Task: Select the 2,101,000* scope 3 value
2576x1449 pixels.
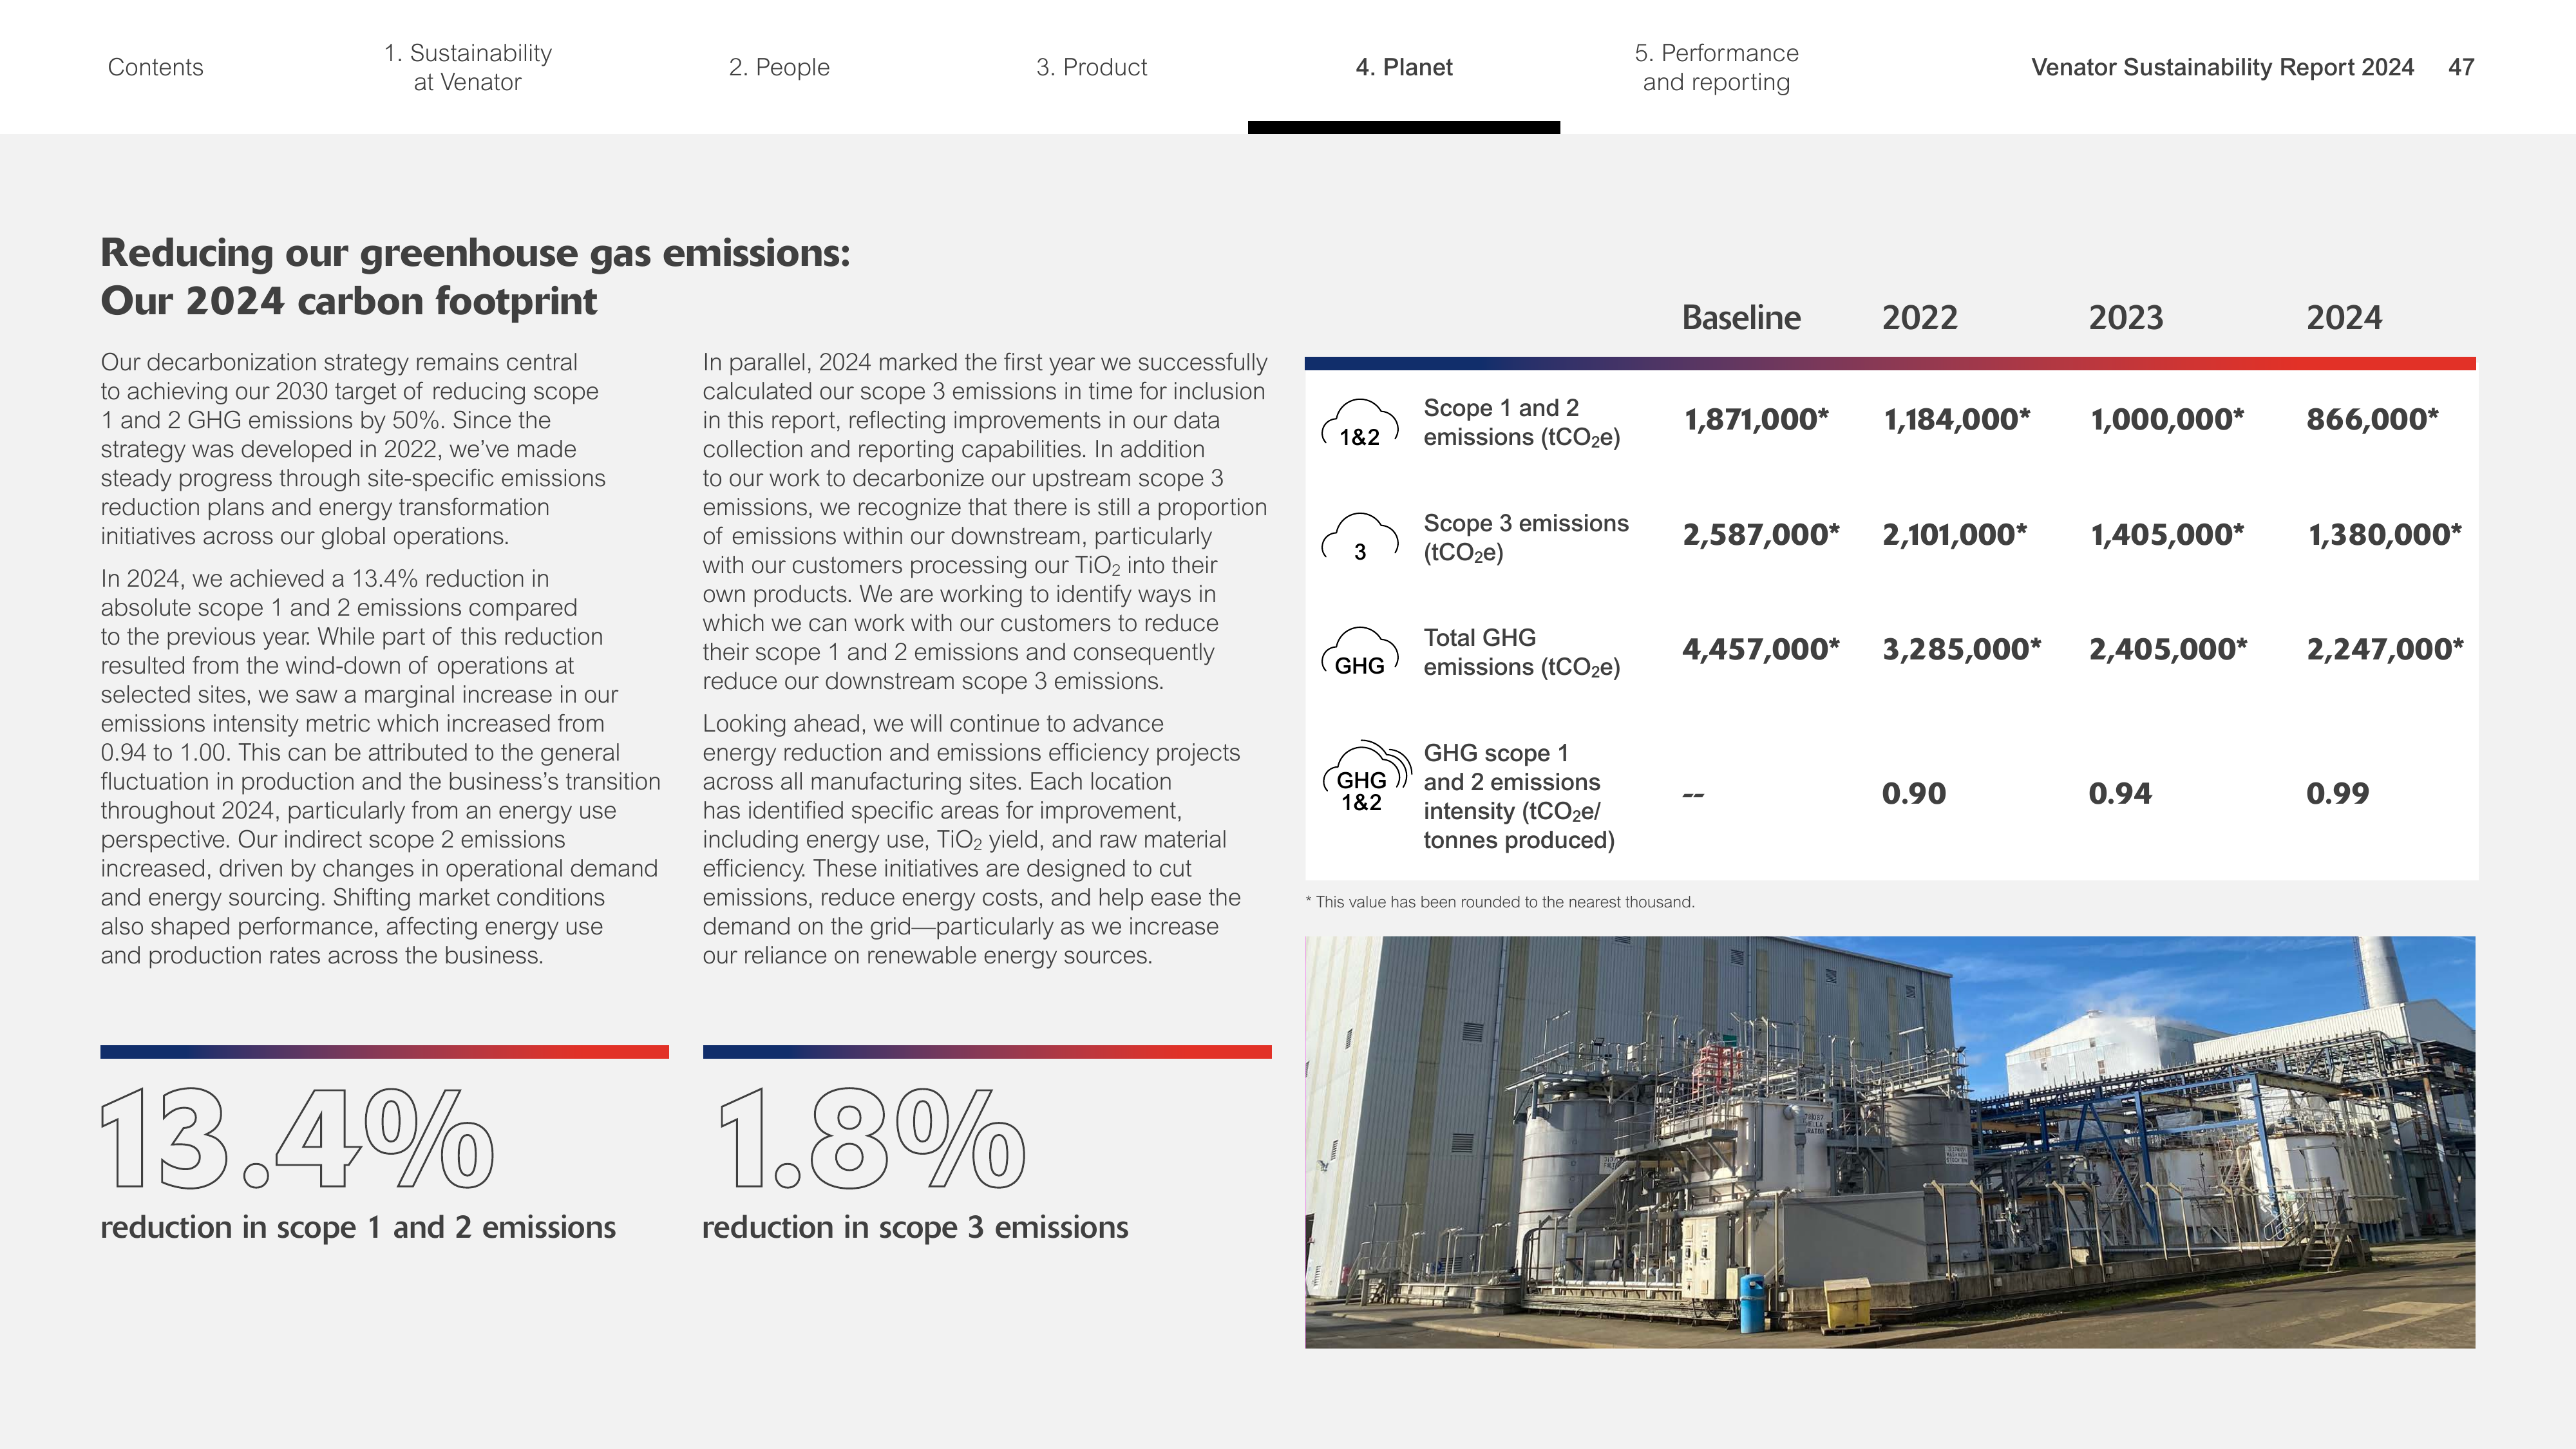Action: coord(1955,534)
